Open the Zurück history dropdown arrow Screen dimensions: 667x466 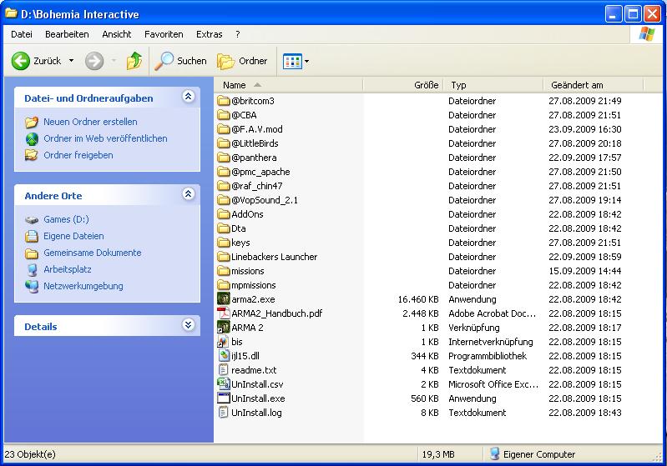[x=71, y=61]
